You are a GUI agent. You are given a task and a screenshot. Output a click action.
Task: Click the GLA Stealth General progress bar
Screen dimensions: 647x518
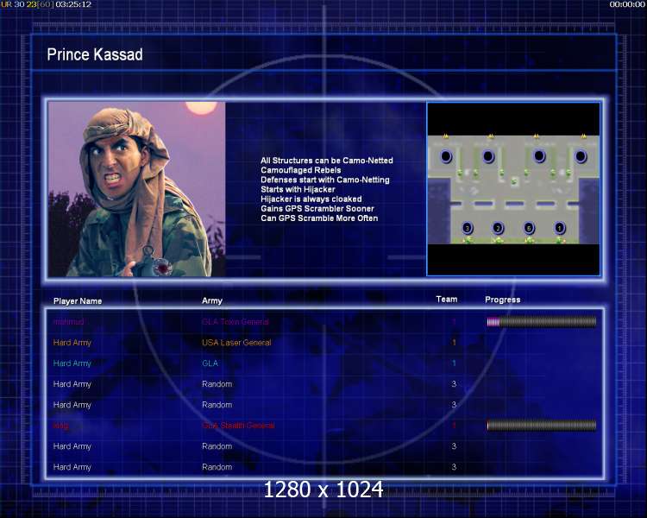(542, 426)
